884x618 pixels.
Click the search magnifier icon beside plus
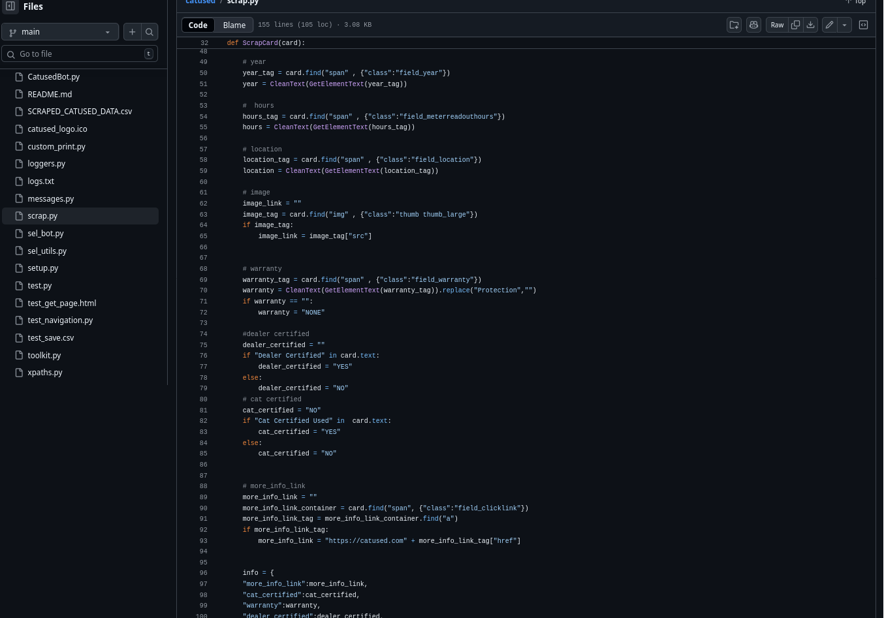150,32
